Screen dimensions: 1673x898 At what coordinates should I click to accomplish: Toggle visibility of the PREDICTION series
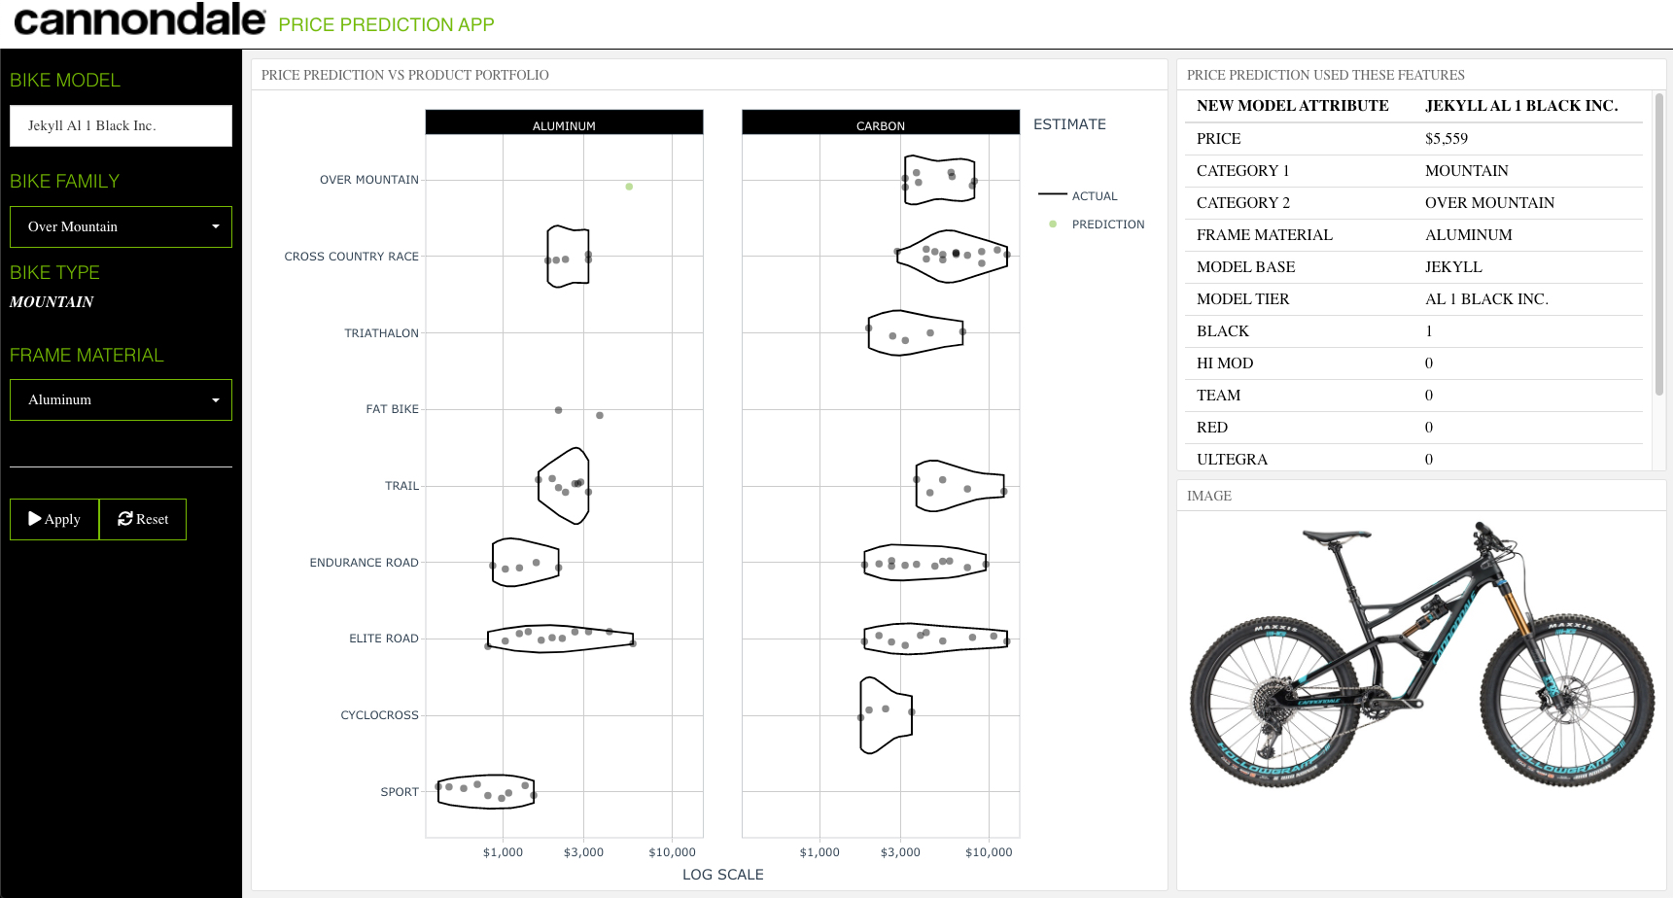click(1107, 224)
